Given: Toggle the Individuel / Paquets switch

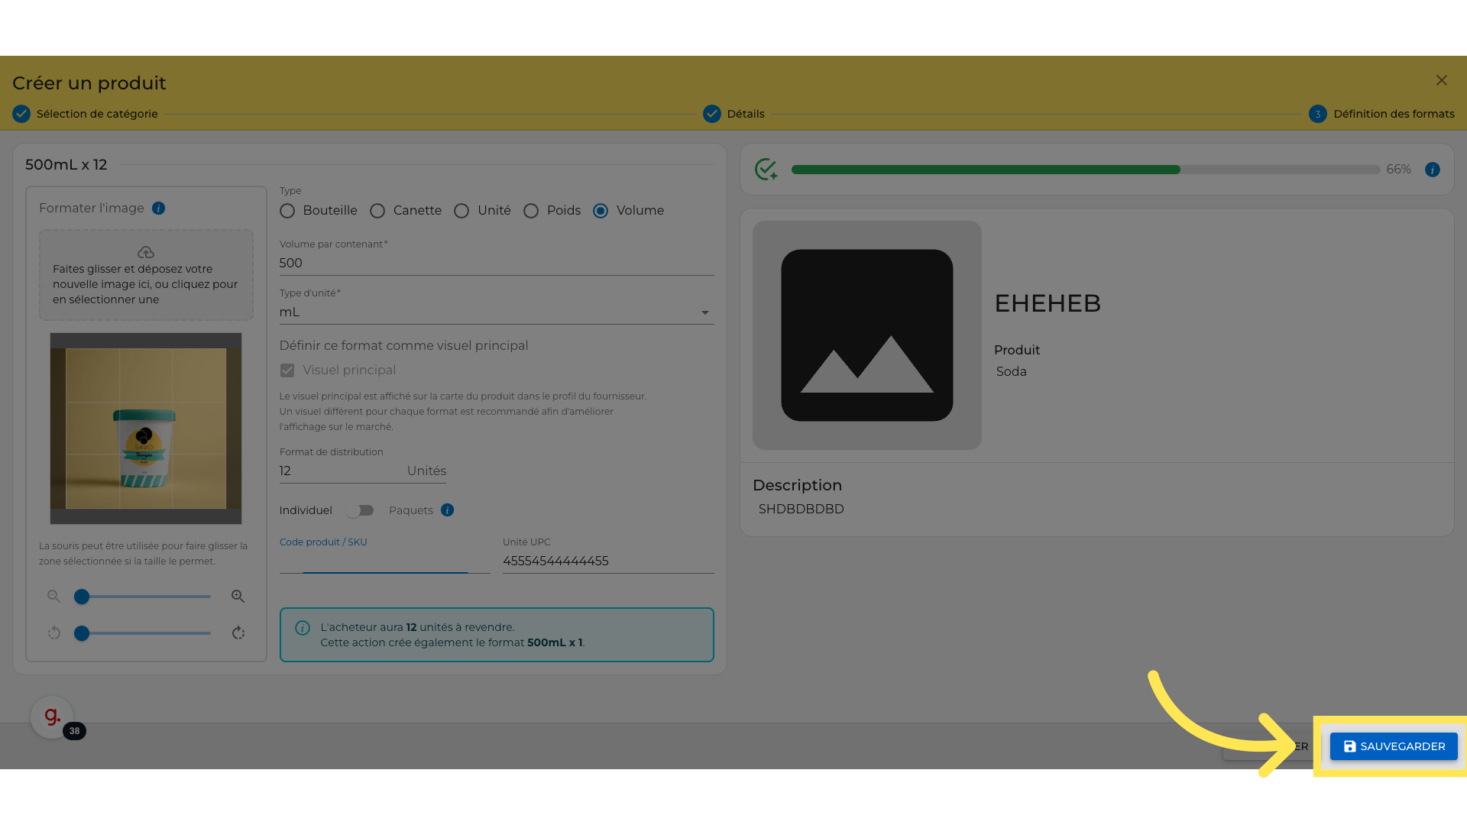Looking at the screenshot, I should (359, 510).
